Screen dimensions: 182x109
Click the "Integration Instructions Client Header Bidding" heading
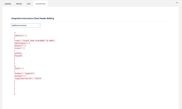tap(33, 18)
